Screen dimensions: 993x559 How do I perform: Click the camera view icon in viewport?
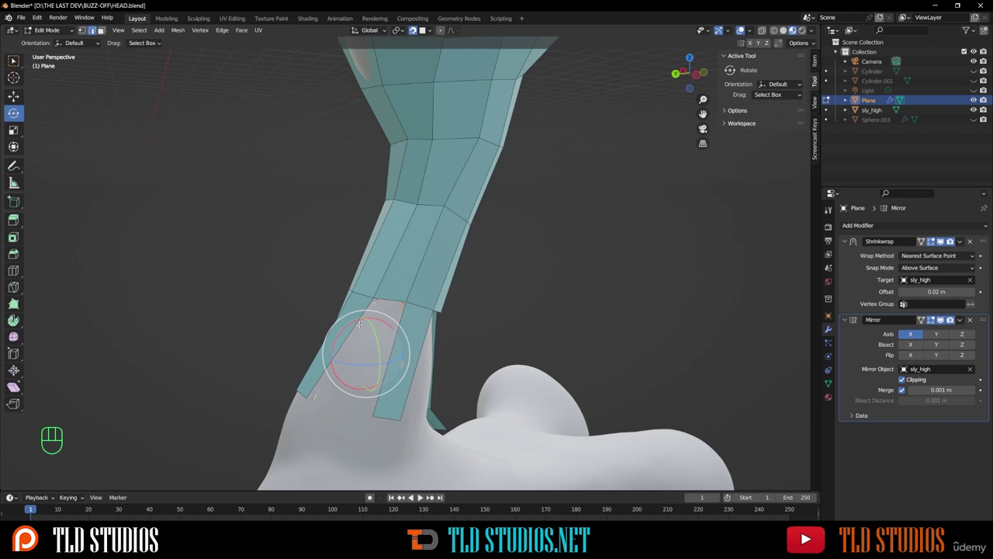(x=703, y=129)
